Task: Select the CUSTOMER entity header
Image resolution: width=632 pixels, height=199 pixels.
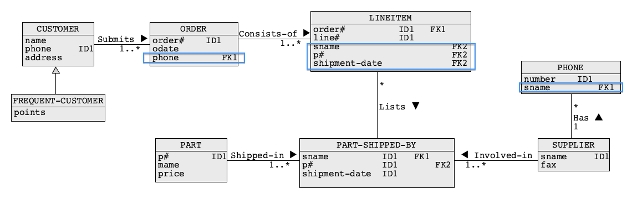Action: (58, 29)
